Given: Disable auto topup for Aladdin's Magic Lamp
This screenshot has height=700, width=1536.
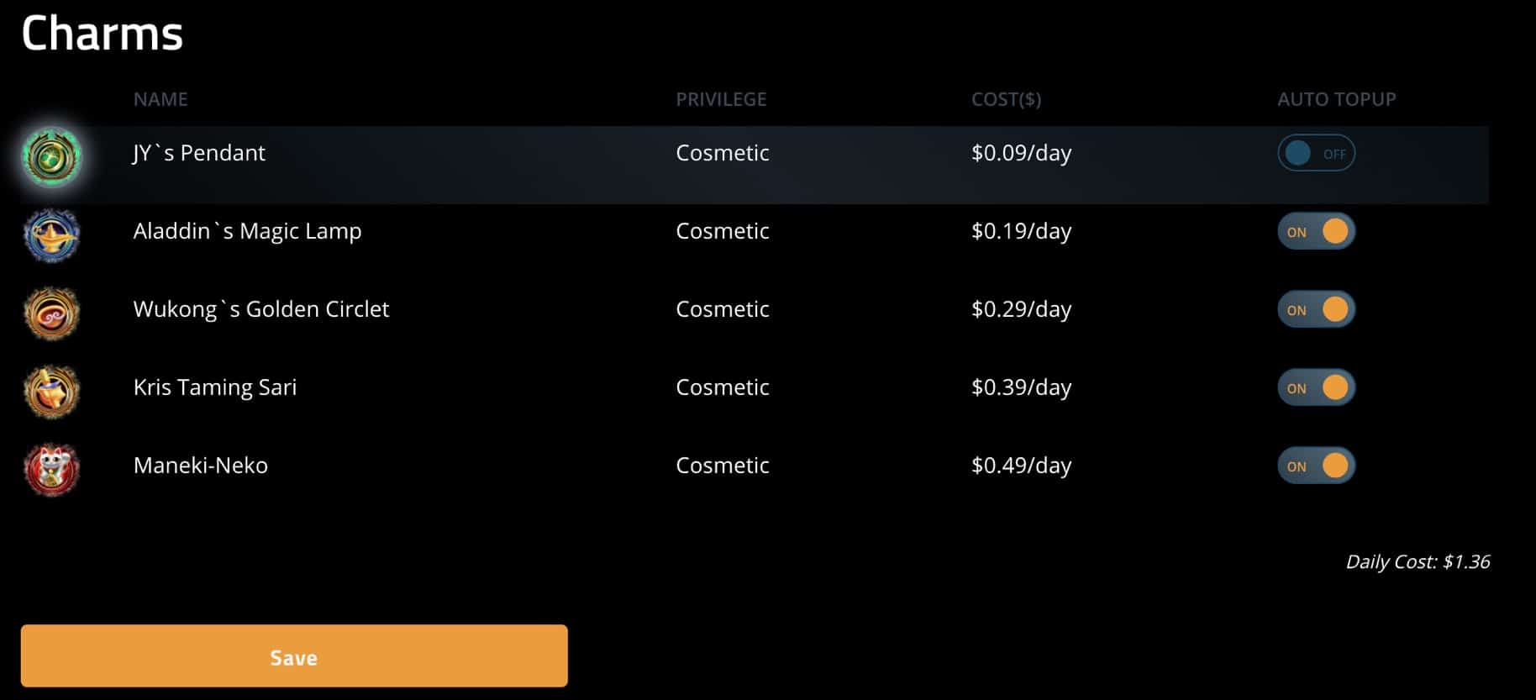Looking at the screenshot, I should click(x=1316, y=232).
